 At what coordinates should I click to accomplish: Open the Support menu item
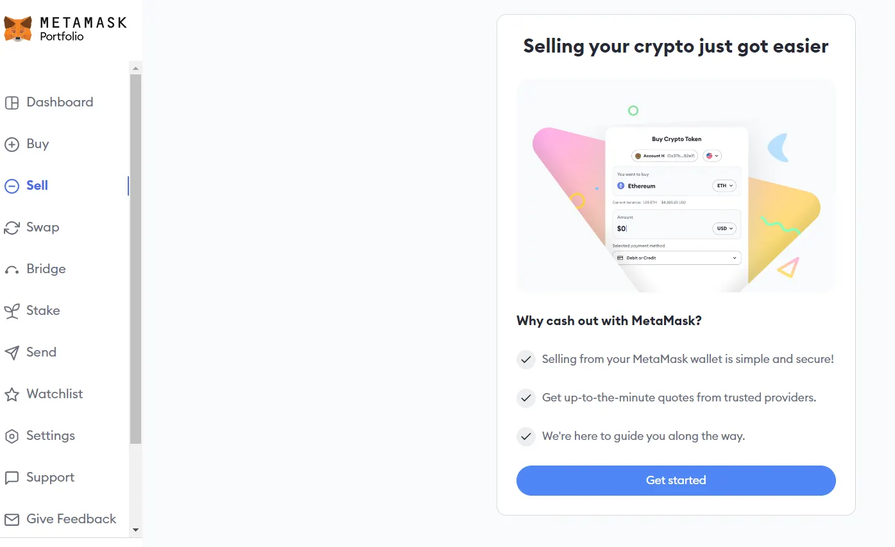[50, 477]
